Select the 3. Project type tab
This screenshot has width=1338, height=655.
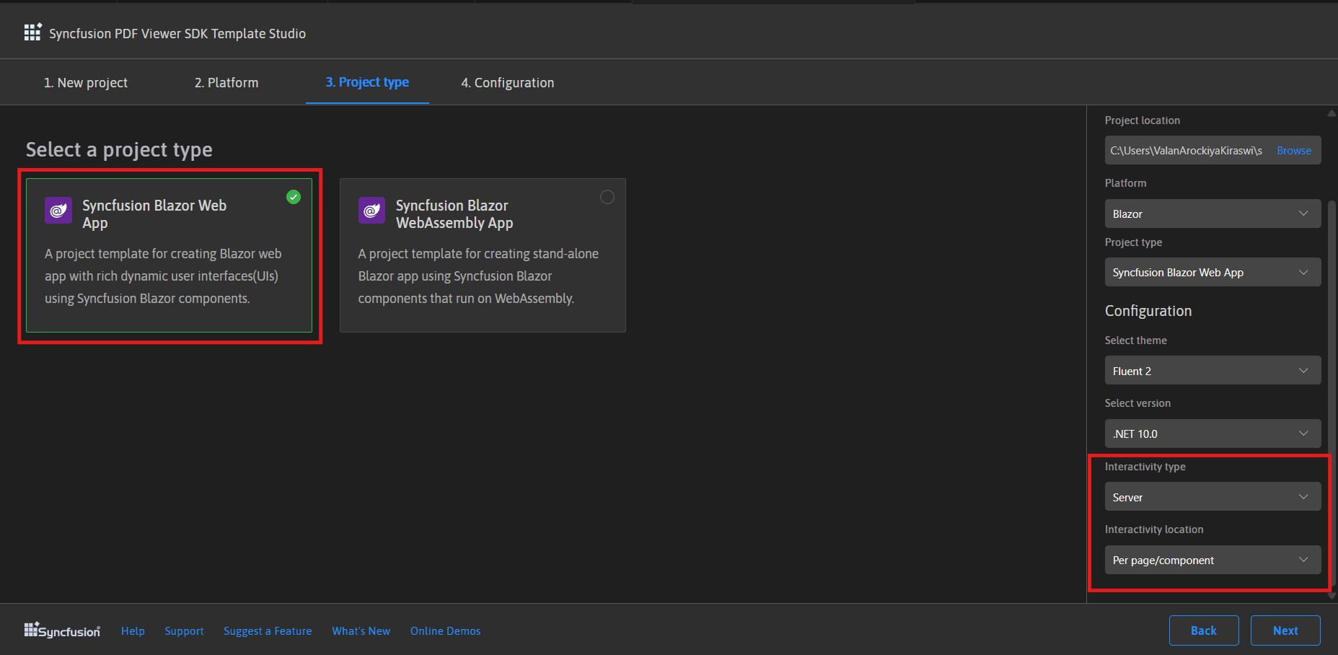pos(367,82)
